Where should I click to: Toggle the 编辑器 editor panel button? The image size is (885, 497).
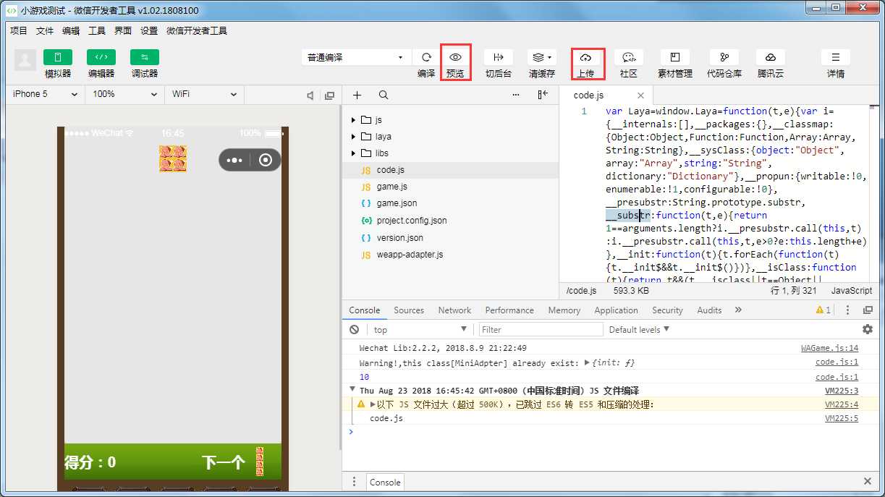tap(101, 57)
